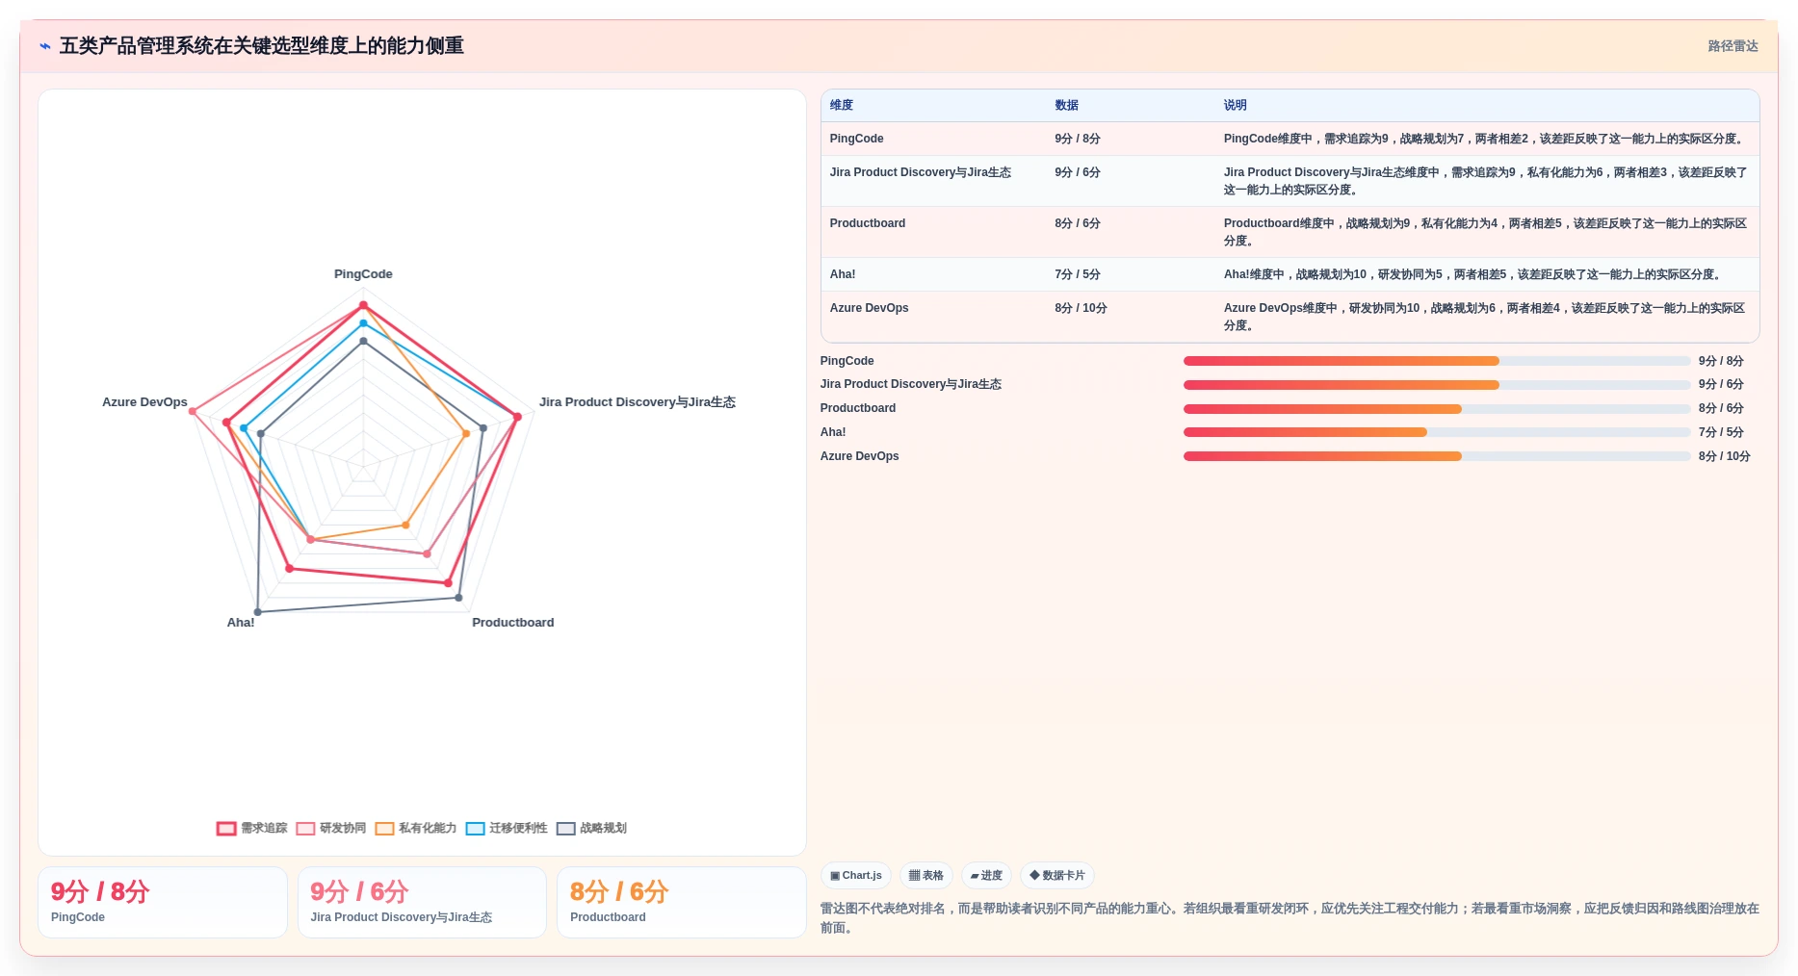Open the 9分 / 6分 Jira data card
The height and width of the screenshot is (976, 1798).
[422, 902]
